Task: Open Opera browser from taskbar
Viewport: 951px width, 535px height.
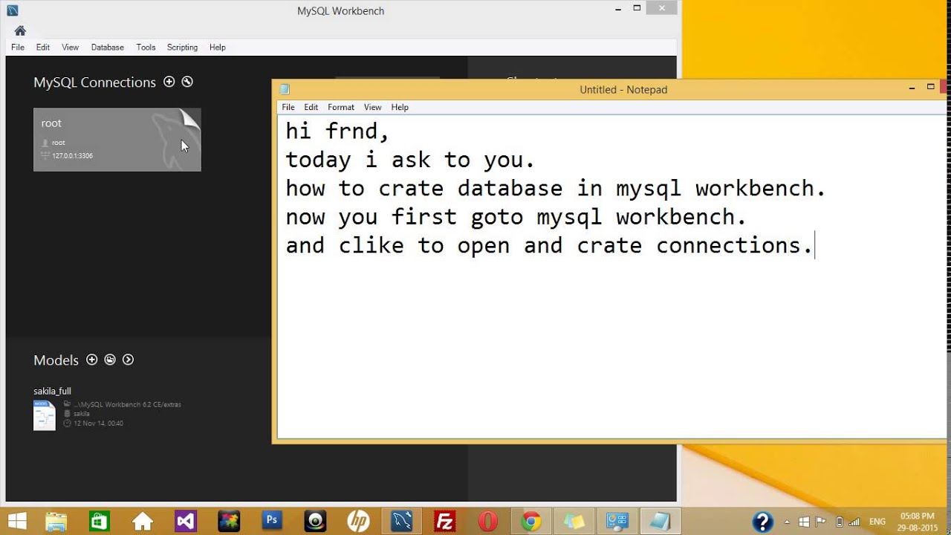Action: click(x=488, y=521)
